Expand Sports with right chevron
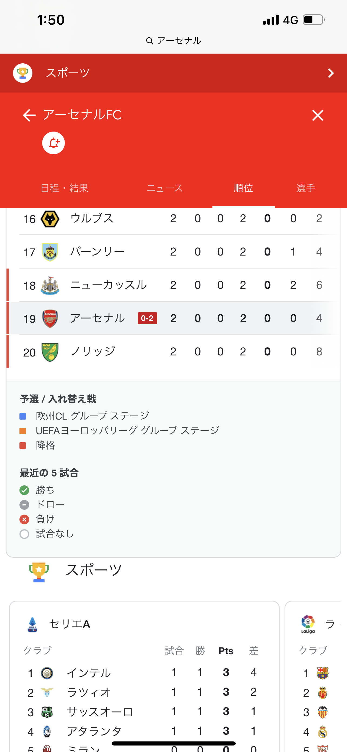This screenshot has width=347, height=752. coord(331,73)
